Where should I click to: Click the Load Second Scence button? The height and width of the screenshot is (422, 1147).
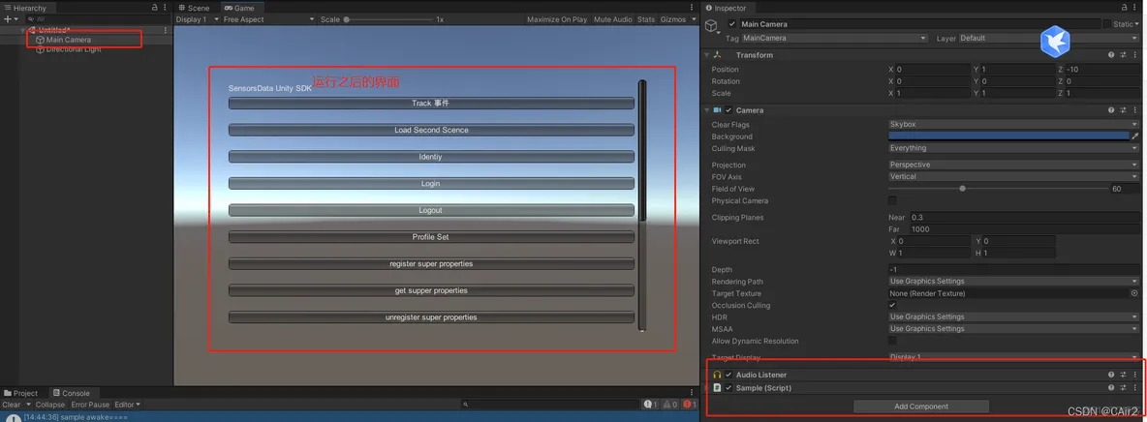pos(431,130)
